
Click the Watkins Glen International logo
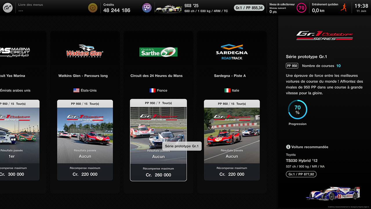coord(85,51)
